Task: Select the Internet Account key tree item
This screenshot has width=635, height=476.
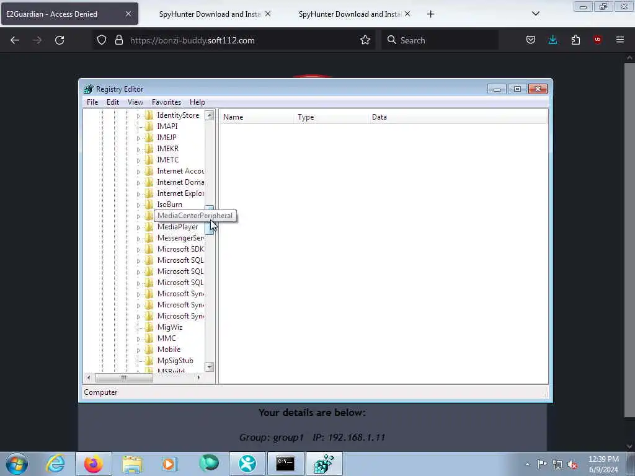Action: (x=180, y=171)
